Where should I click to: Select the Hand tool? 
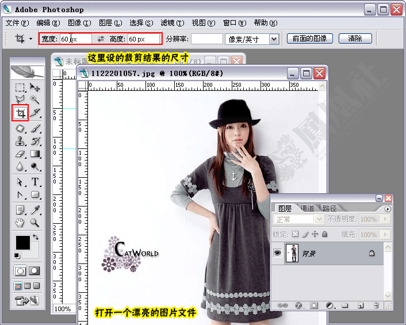[20, 223]
